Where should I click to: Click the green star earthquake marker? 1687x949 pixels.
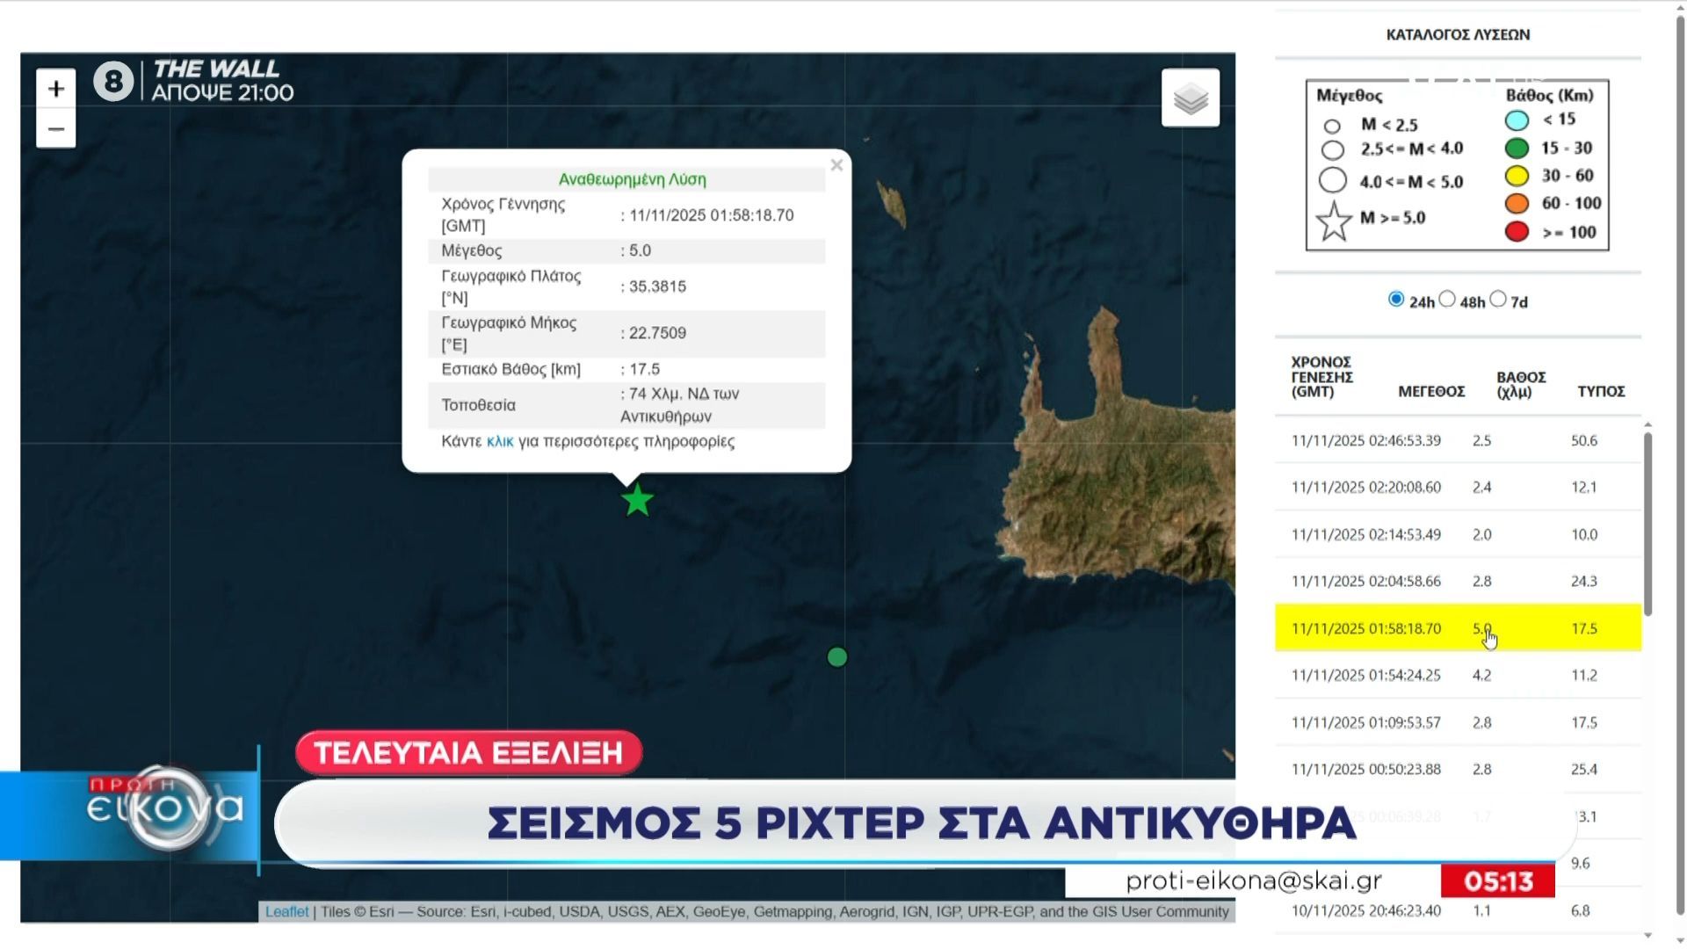(637, 501)
